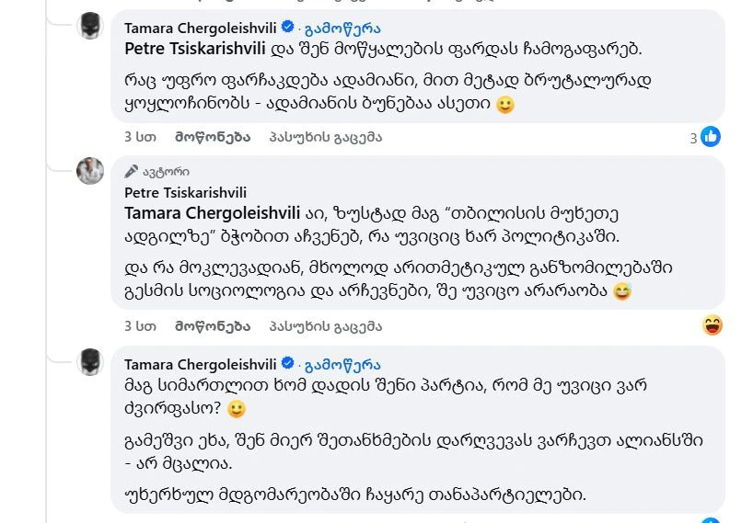Screen dimensions: 753x523
Task: Click the 3 სთ timestamp under Tamara's topmost comment
Action: point(140,138)
